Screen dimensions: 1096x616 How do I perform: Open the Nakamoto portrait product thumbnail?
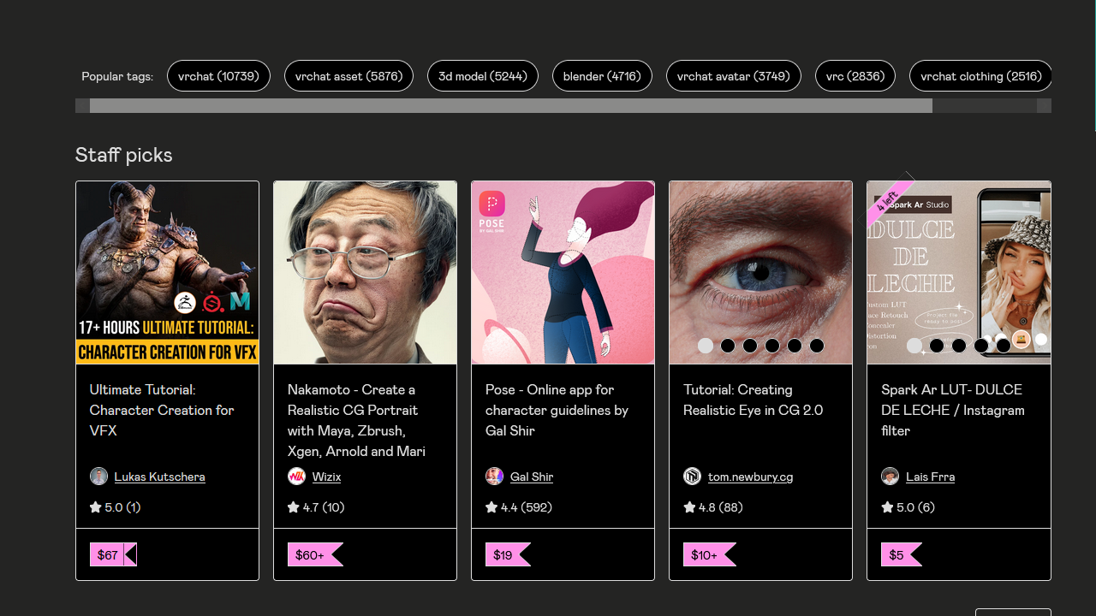click(x=365, y=272)
